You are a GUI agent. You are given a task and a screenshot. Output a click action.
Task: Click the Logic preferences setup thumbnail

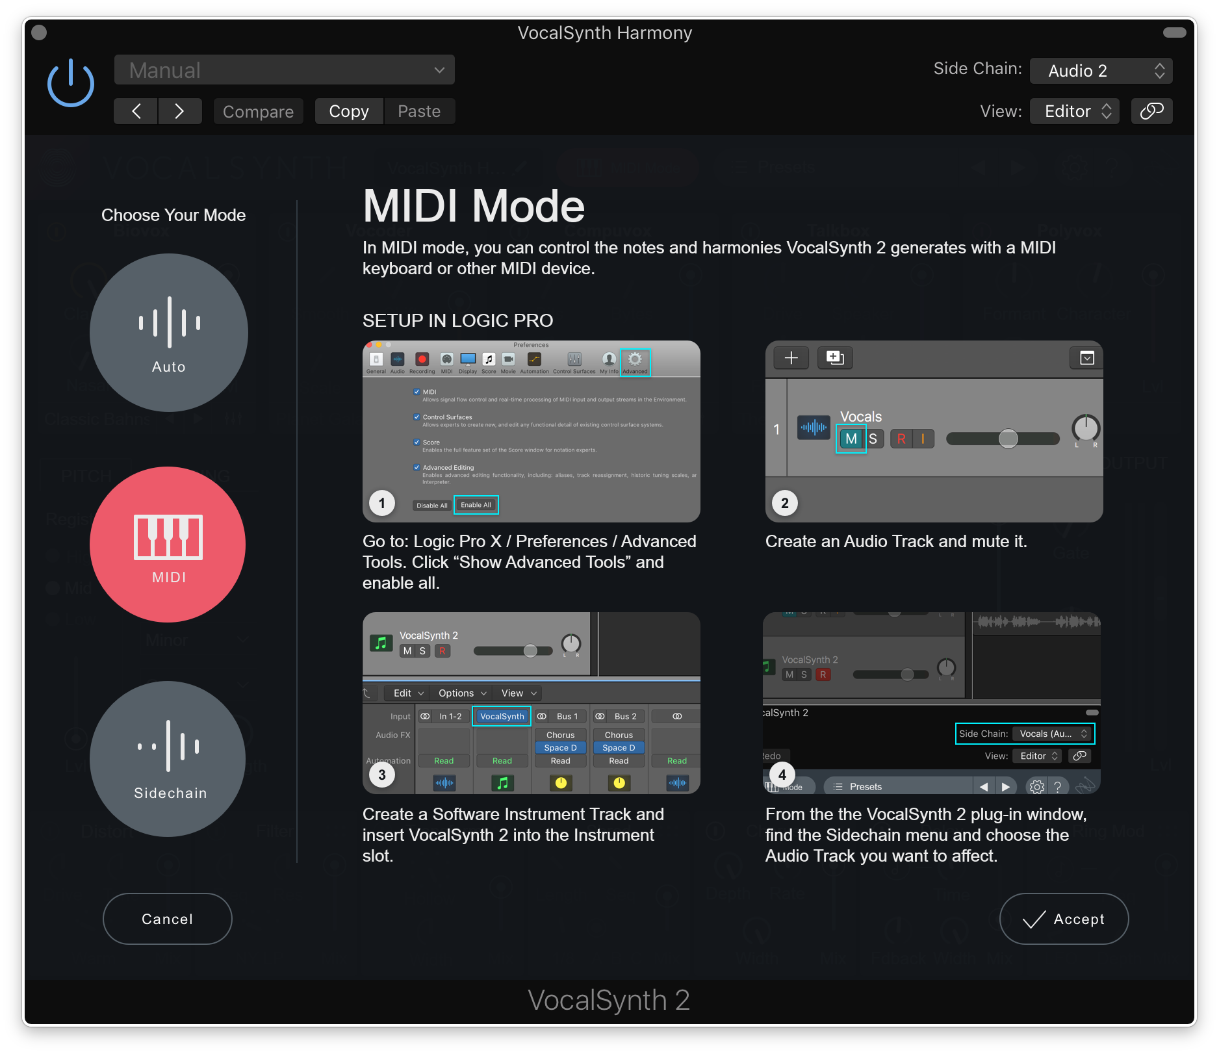pyautogui.click(x=532, y=431)
